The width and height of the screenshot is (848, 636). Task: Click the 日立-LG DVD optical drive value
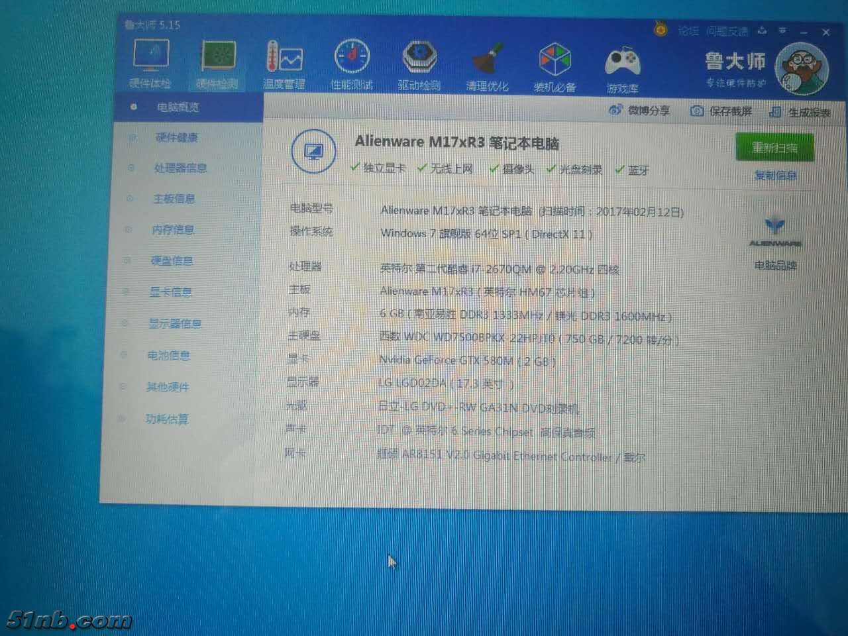pyautogui.click(x=478, y=408)
